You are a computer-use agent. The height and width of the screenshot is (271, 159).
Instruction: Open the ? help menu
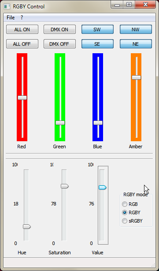pyautogui.click(x=22, y=18)
